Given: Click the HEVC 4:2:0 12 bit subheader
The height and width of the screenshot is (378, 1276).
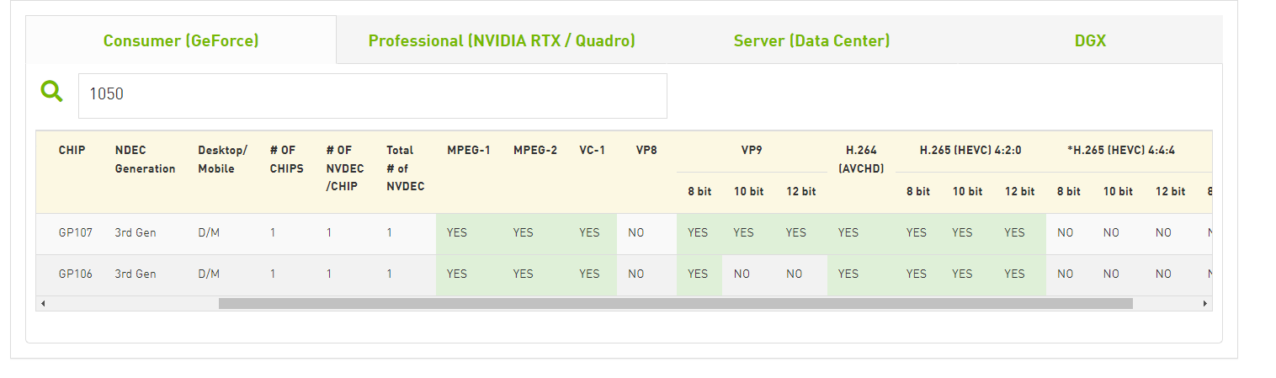Looking at the screenshot, I should 1020,192.
